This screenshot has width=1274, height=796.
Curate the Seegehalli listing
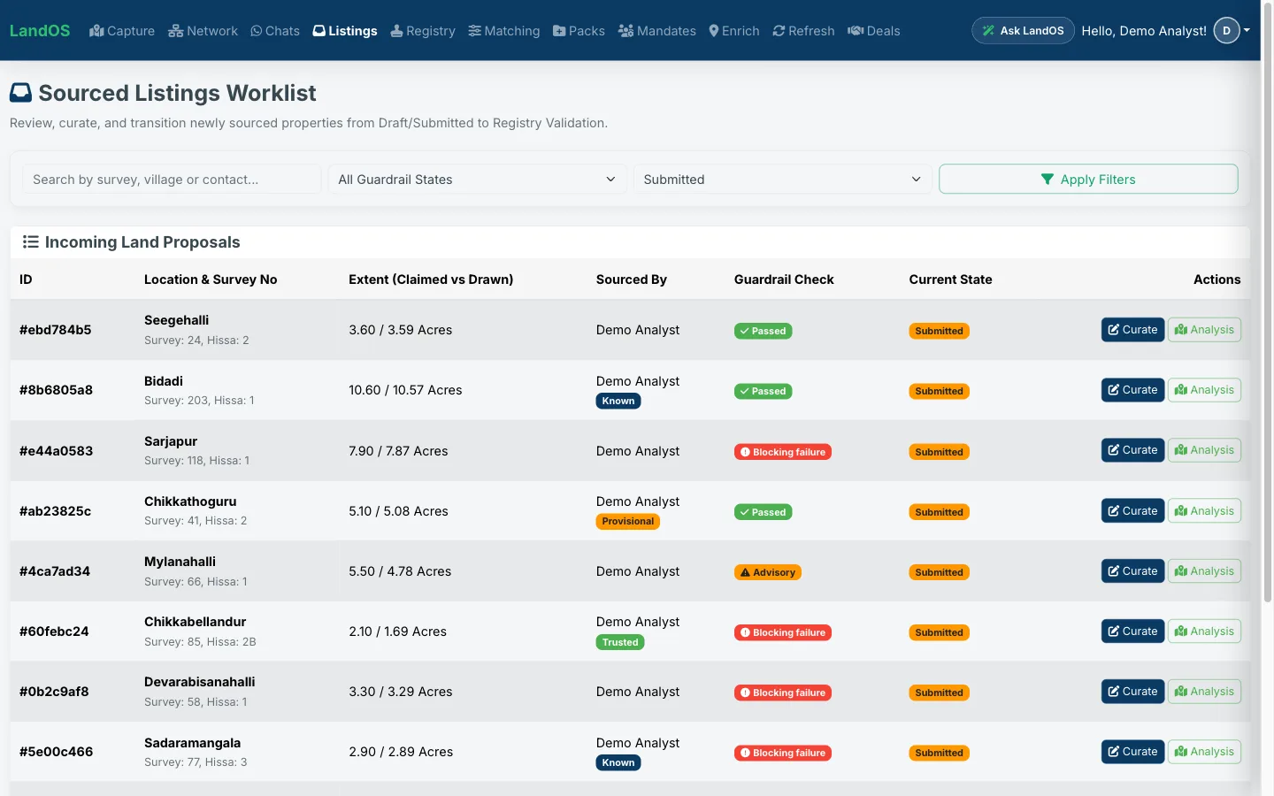tap(1132, 330)
